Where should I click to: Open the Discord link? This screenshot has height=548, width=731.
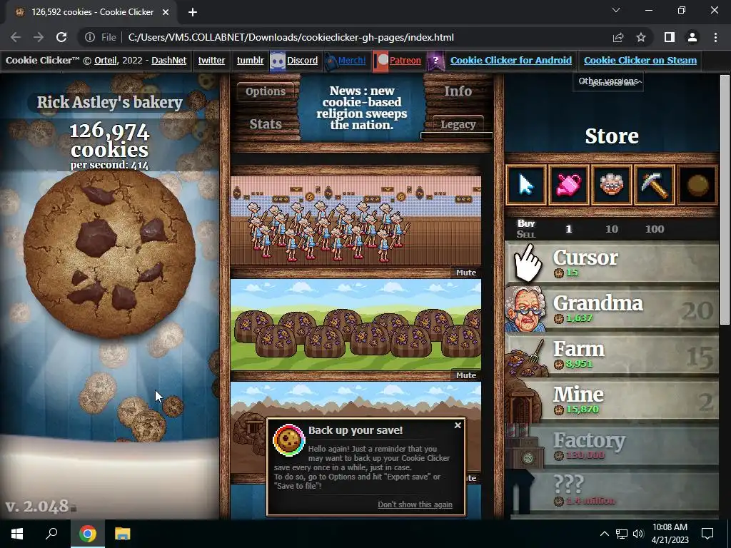point(302,60)
